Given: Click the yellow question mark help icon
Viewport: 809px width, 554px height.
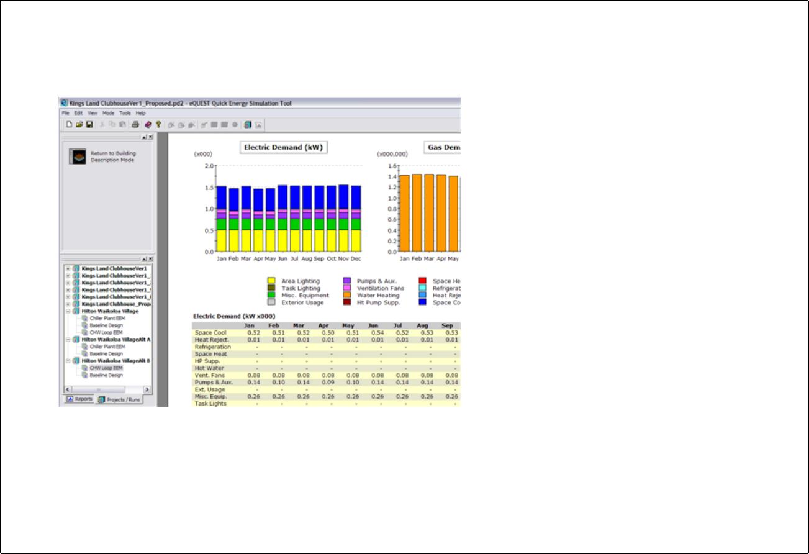Looking at the screenshot, I should [158, 125].
